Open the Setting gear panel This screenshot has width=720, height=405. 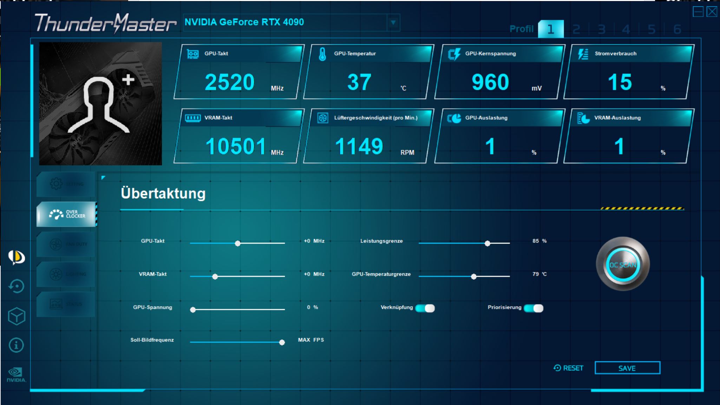pos(66,184)
